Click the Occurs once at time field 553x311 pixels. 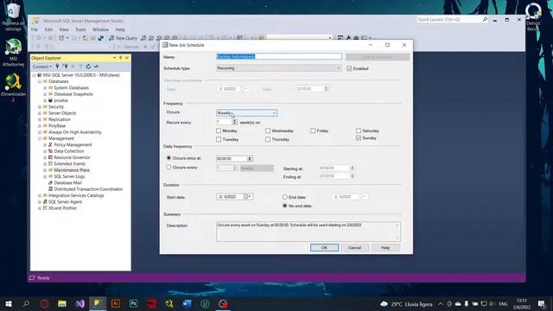[x=232, y=159]
